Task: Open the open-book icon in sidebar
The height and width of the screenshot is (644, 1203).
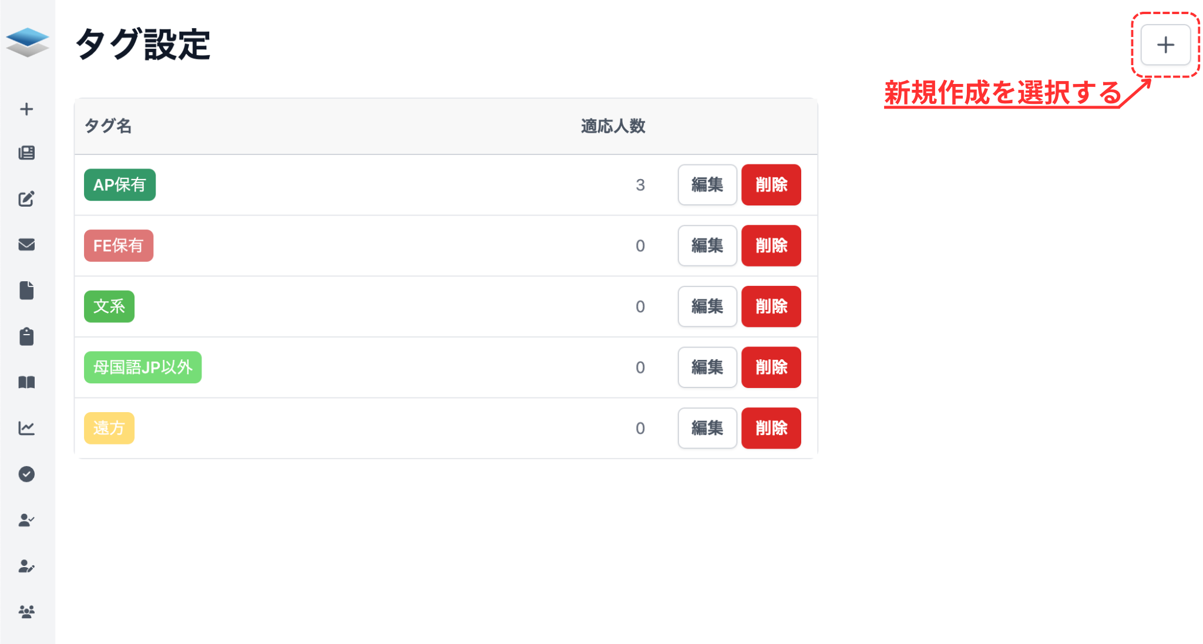Action: pos(26,382)
